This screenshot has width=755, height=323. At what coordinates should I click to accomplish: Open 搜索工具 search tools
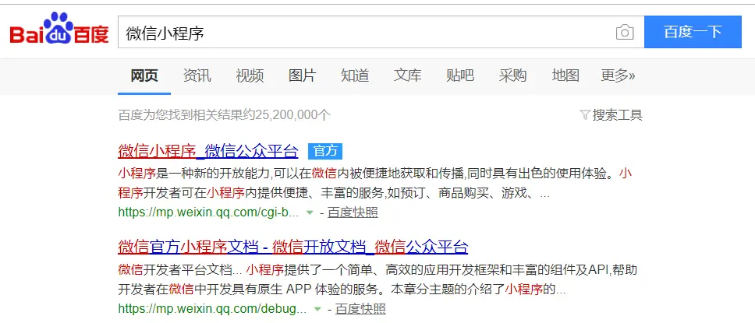pyautogui.click(x=617, y=115)
